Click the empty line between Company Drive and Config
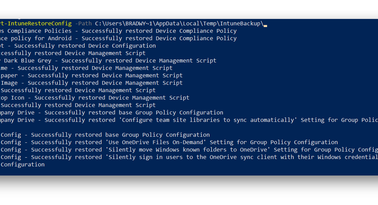The height and width of the screenshot is (205, 378). point(189,127)
